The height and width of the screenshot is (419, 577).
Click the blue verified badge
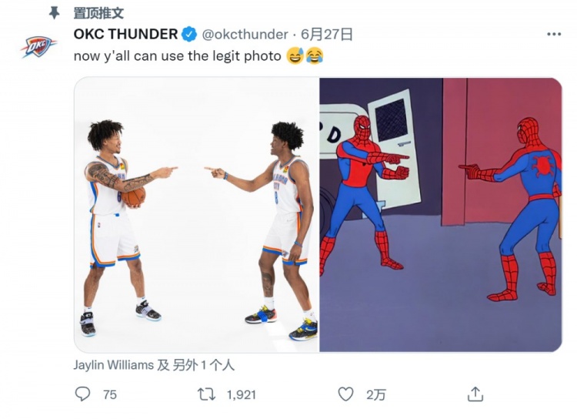(x=190, y=34)
